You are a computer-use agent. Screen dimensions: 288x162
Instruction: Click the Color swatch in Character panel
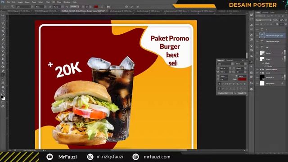(242, 79)
